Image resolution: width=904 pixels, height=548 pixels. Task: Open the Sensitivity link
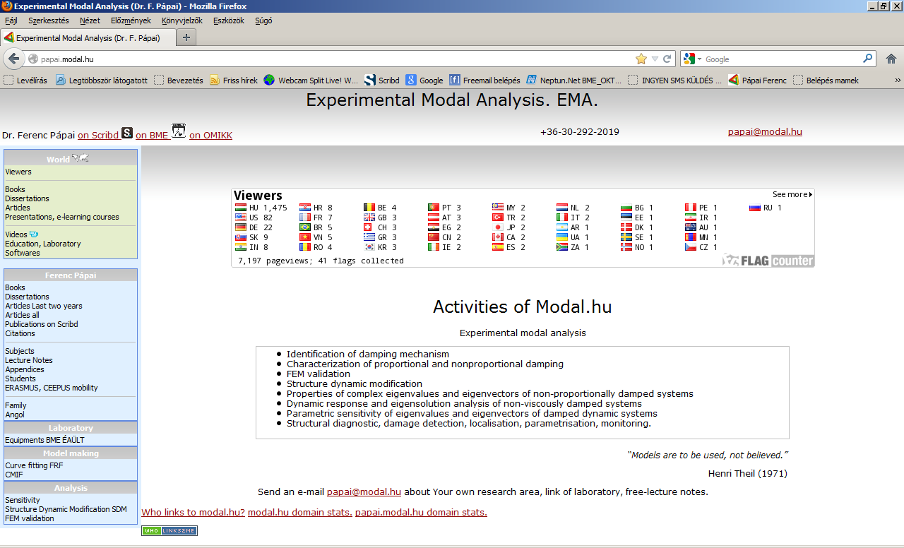coord(23,500)
